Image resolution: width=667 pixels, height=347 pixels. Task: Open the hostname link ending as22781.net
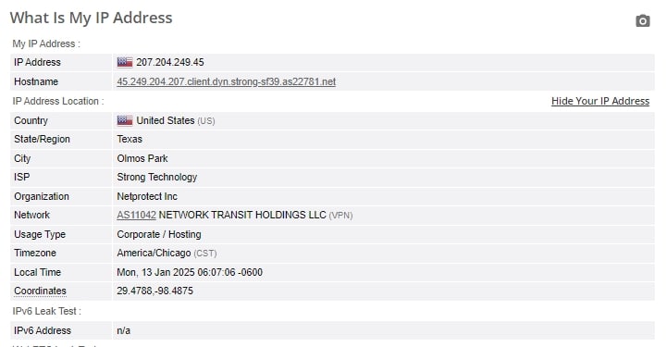coord(227,81)
